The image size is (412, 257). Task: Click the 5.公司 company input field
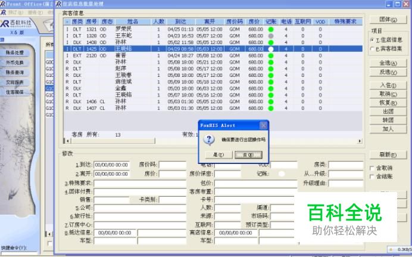tap(140, 208)
